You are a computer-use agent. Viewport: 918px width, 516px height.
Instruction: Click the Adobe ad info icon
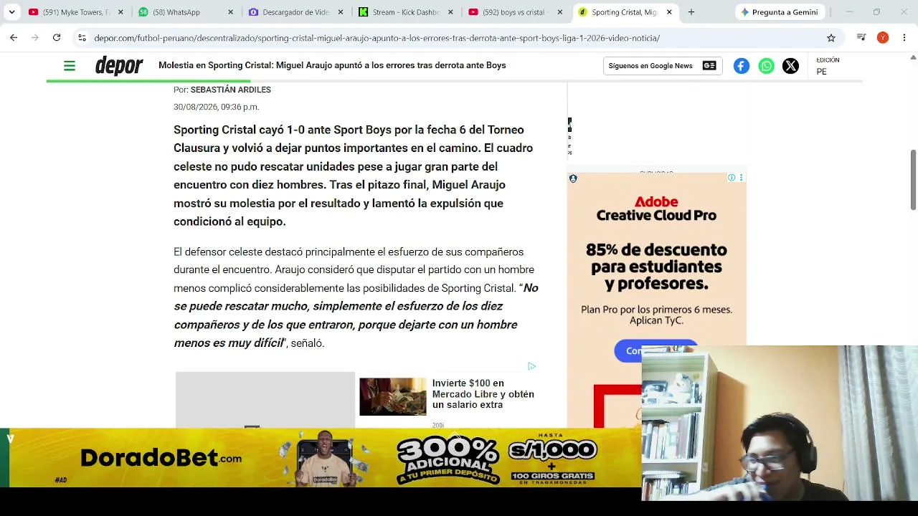[x=732, y=178]
